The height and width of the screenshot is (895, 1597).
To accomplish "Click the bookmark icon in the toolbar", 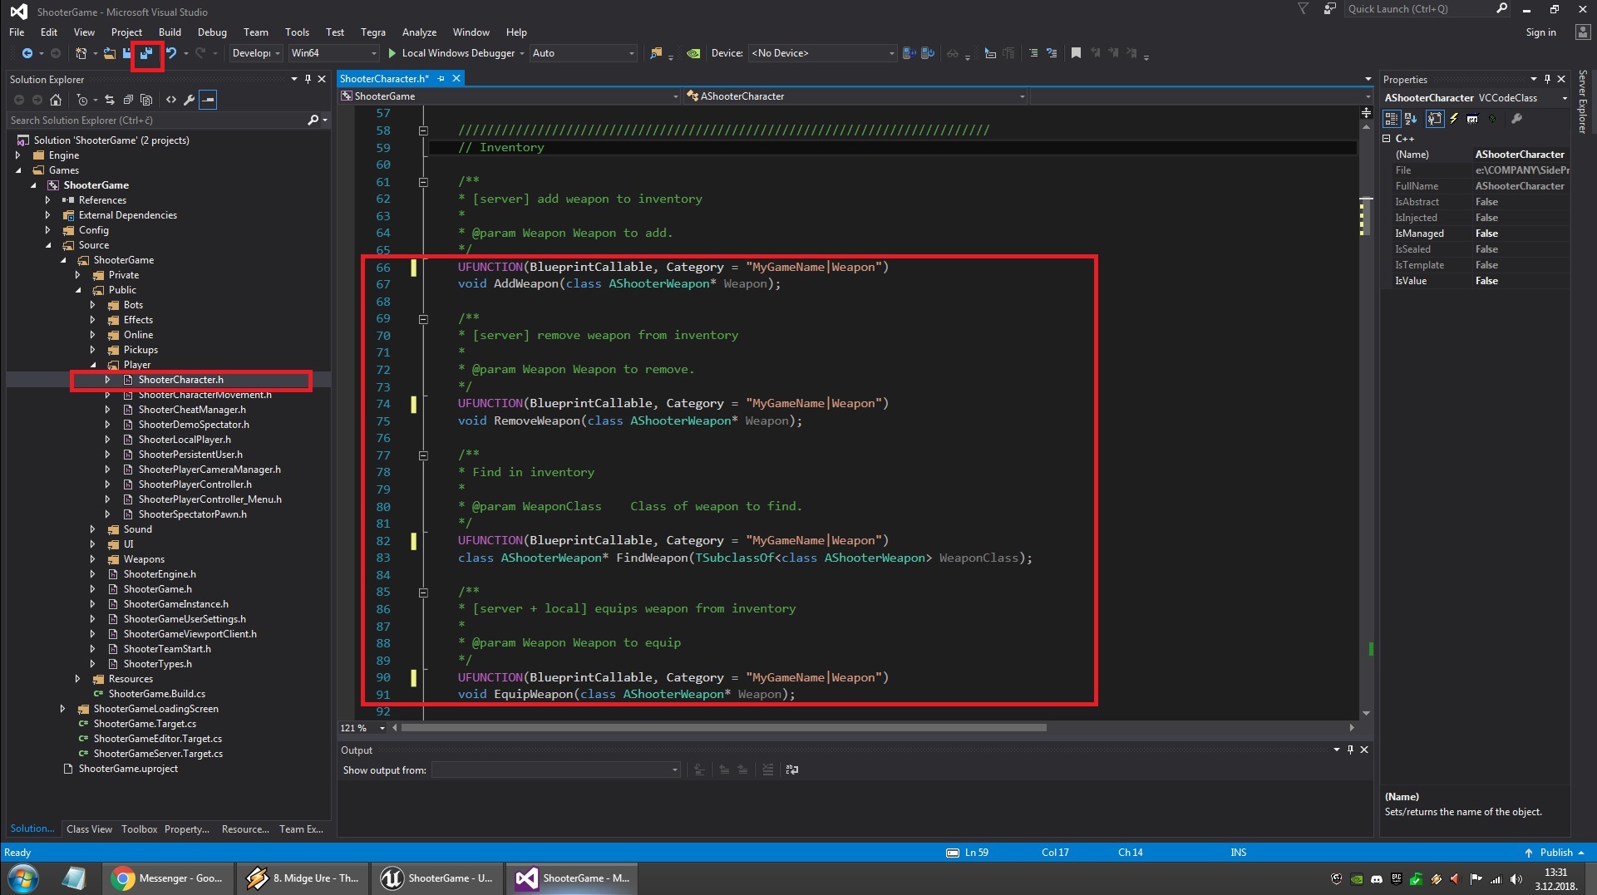I will click(x=1076, y=53).
